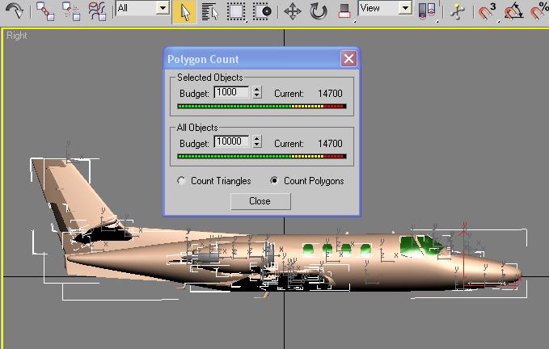This screenshot has width=549, height=349.
Task: Click the Selected Objects polygon budget bar
Action: coord(261,107)
